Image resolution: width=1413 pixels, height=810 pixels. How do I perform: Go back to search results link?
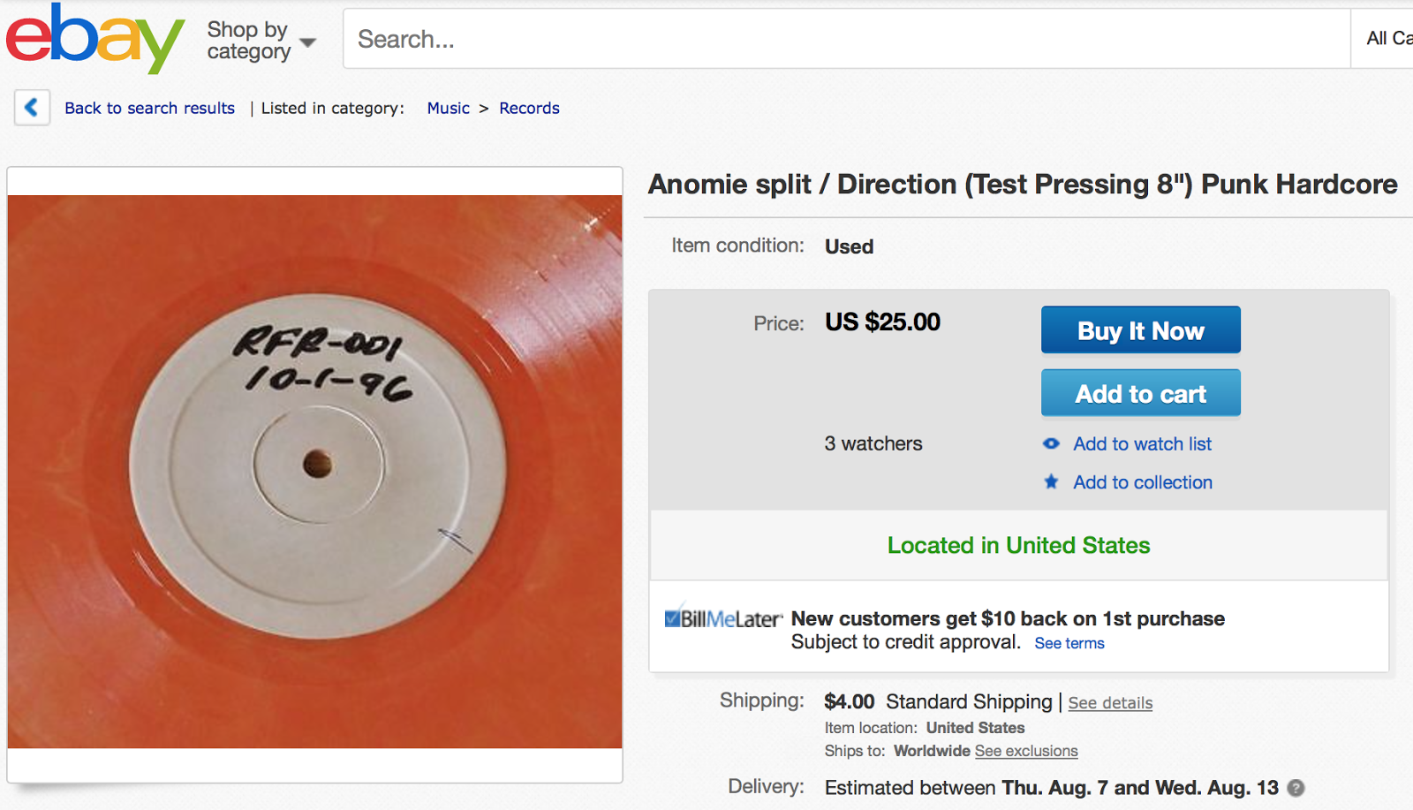149,108
